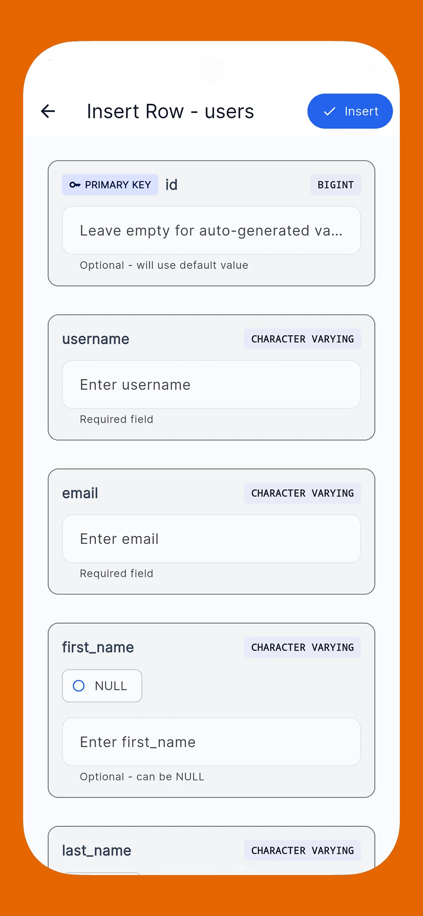The width and height of the screenshot is (423, 916).
Task: Click inside the Enter email input box
Action: (x=211, y=539)
